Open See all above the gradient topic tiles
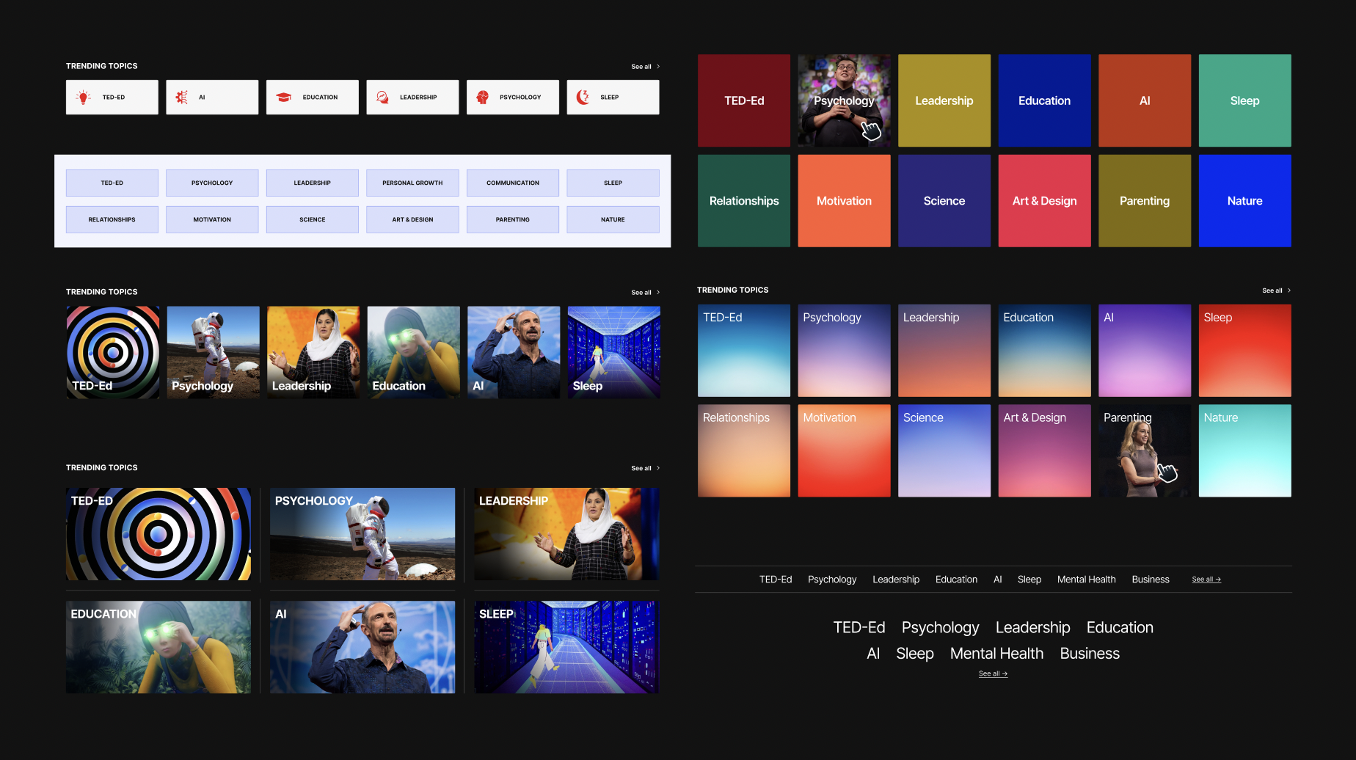Image resolution: width=1356 pixels, height=760 pixels. [x=1276, y=291]
